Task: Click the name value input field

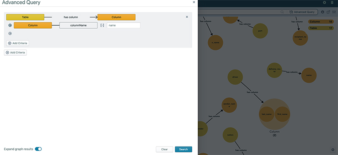Action: [x=124, y=25]
